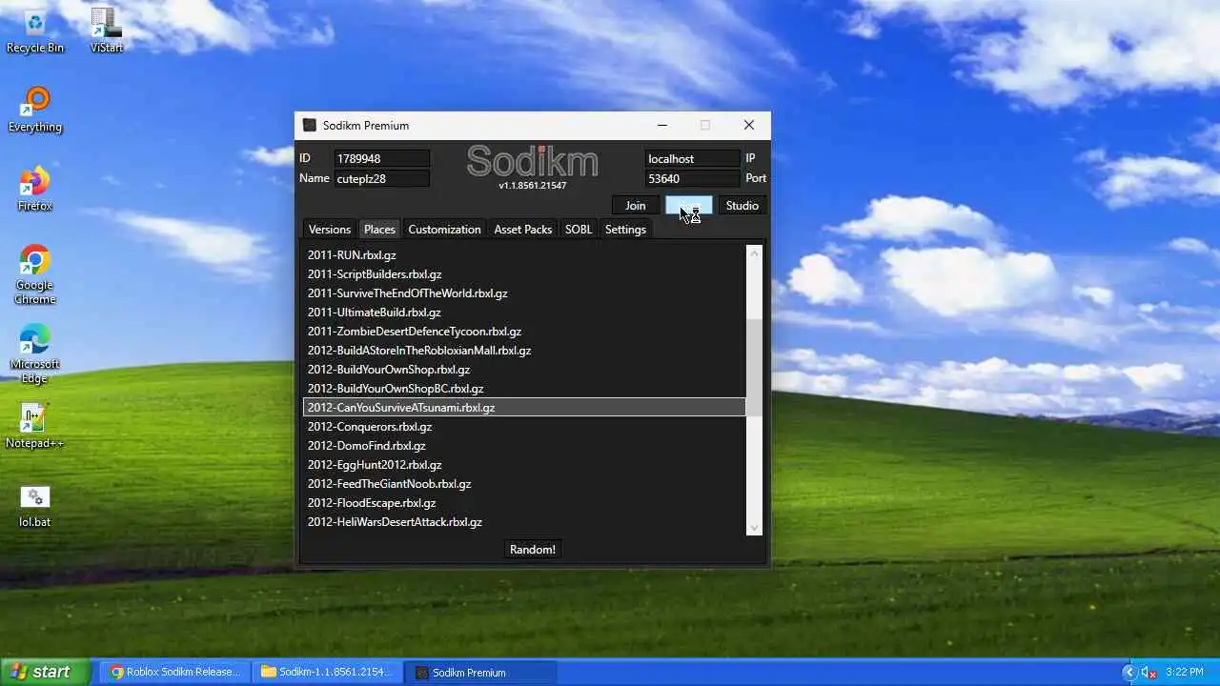Click the Studio button
Image resolution: width=1220 pixels, height=686 pixels.
pos(742,206)
